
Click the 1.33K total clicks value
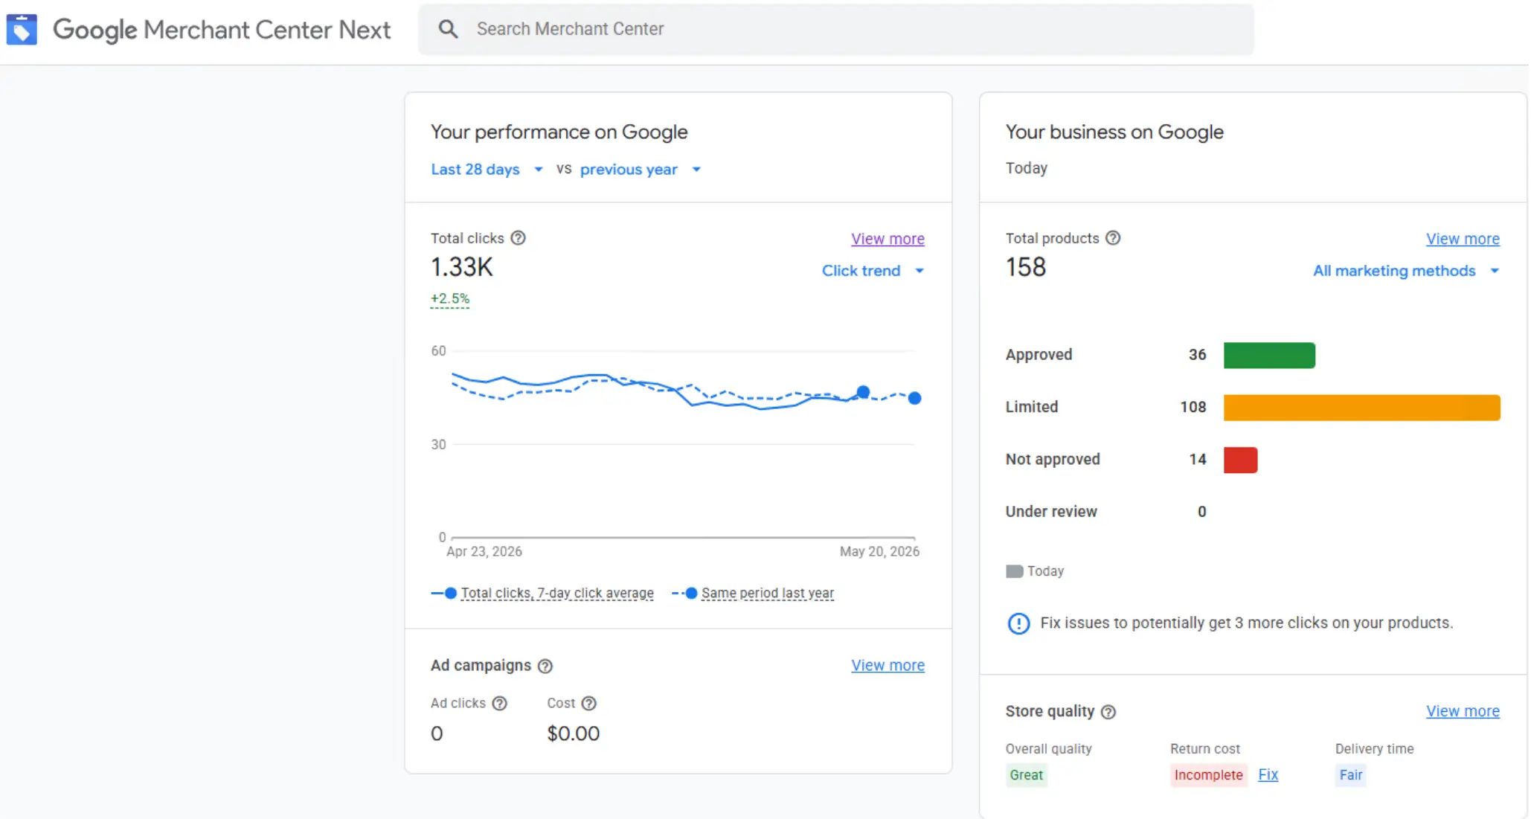click(x=462, y=267)
